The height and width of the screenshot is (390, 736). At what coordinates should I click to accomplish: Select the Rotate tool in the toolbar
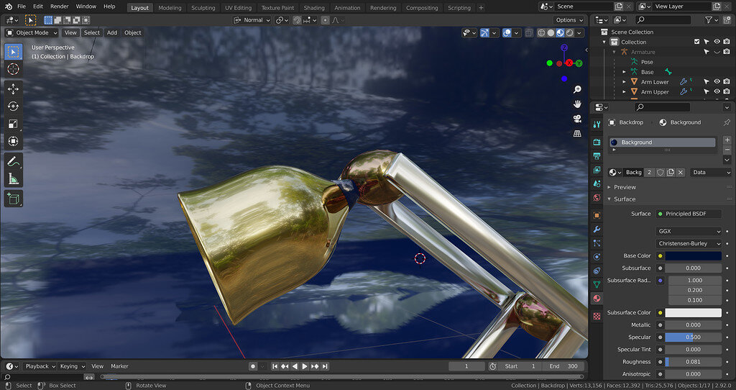tap(13, 106)
